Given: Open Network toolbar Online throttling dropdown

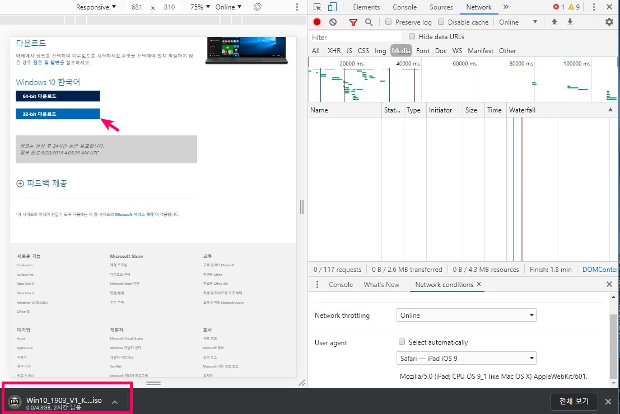Looking at the screenshot, I should click(518, 22).
